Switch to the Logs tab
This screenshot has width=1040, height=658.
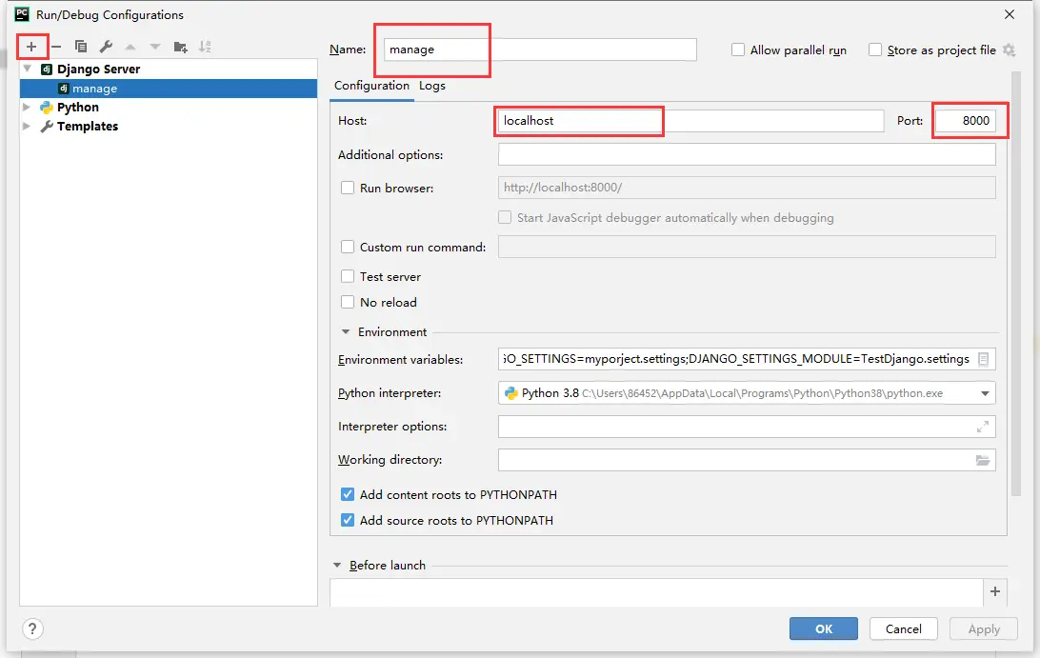tap(432, 86)
